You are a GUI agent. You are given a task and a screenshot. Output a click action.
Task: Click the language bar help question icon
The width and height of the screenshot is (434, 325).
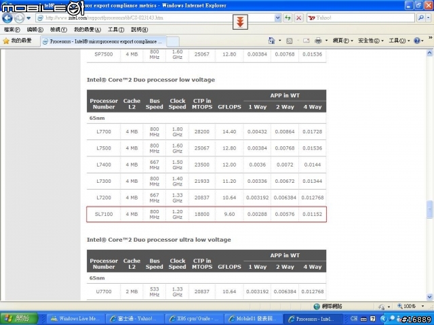[x=373, y=319]
